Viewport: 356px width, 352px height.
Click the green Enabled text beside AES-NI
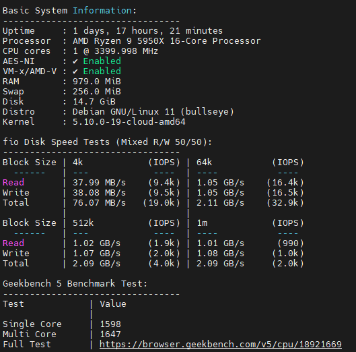(x=102, y=61)
